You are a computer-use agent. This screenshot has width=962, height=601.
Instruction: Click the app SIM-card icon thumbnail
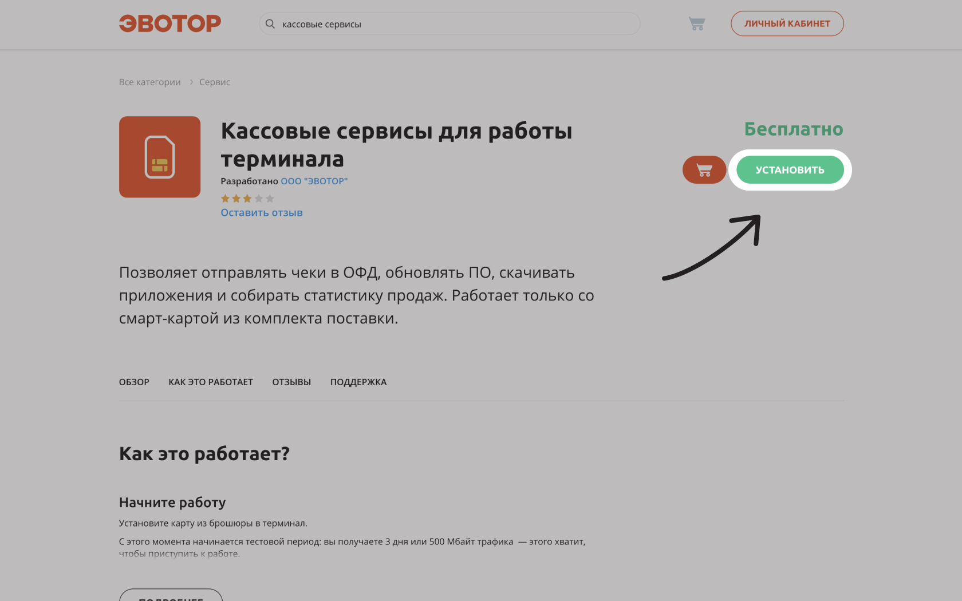click(160, 157)
